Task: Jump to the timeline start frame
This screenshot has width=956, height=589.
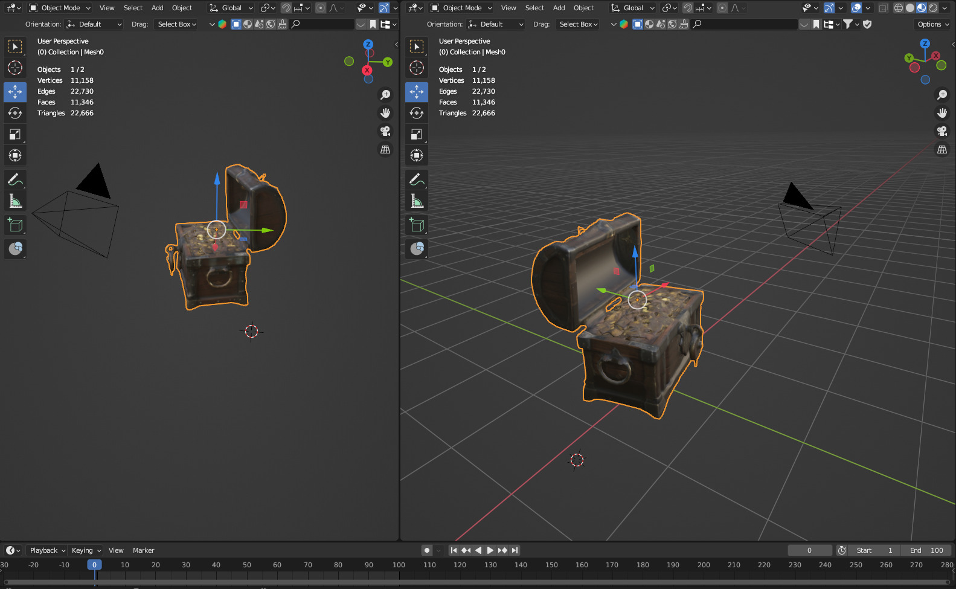Action: [454, 550]
